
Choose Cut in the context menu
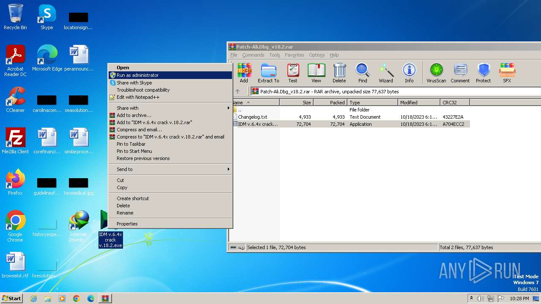tap(170, 180)
